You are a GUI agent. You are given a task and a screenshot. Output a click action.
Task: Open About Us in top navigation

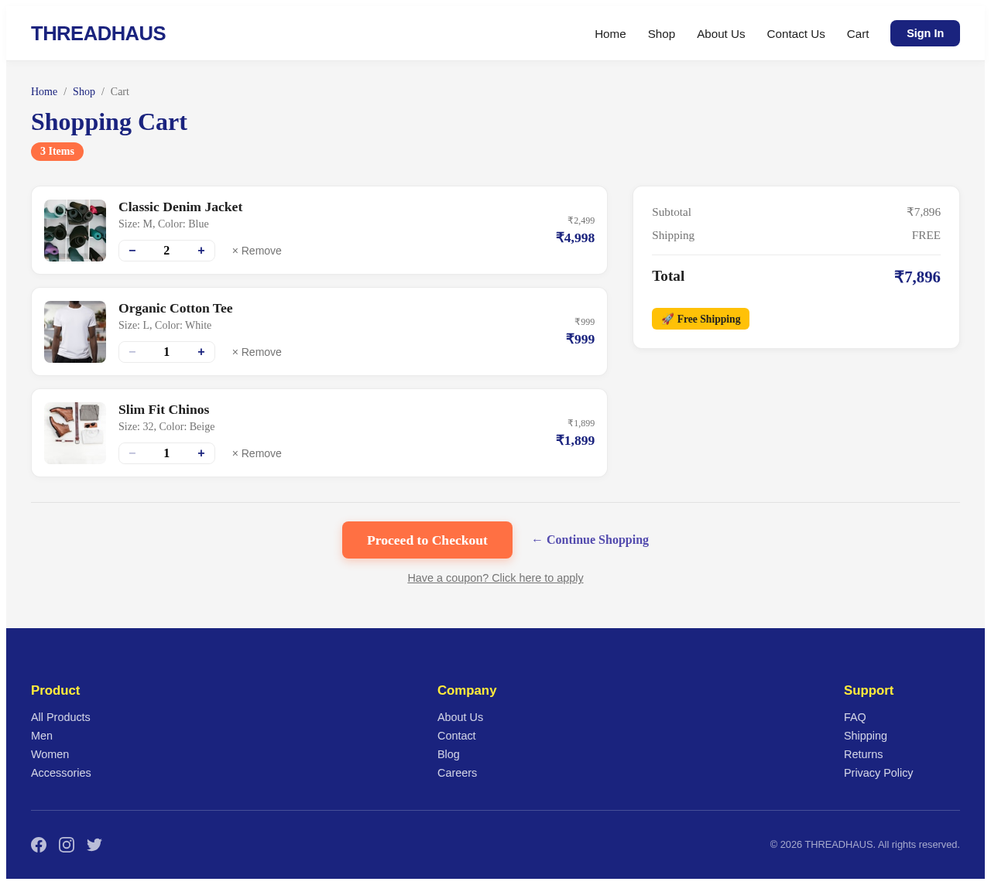pyautogui.click(x=721, y=33)
